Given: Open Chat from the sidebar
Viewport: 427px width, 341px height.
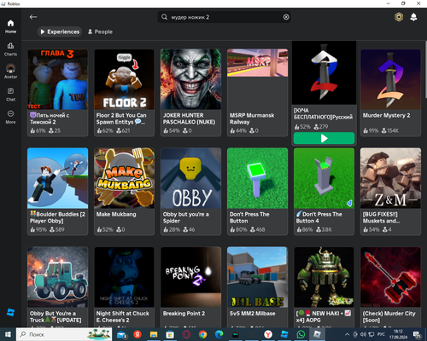Looking at the screenshot, I should (10, 95).
